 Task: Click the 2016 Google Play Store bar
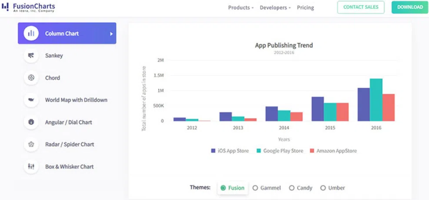pos(376,100)
